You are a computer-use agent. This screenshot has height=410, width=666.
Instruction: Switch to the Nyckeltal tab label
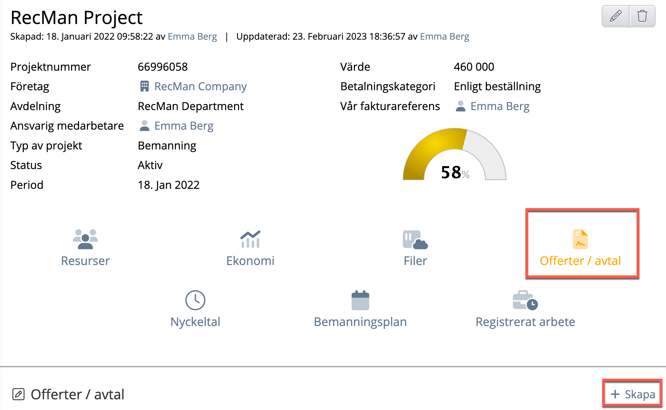click(195, 322)
